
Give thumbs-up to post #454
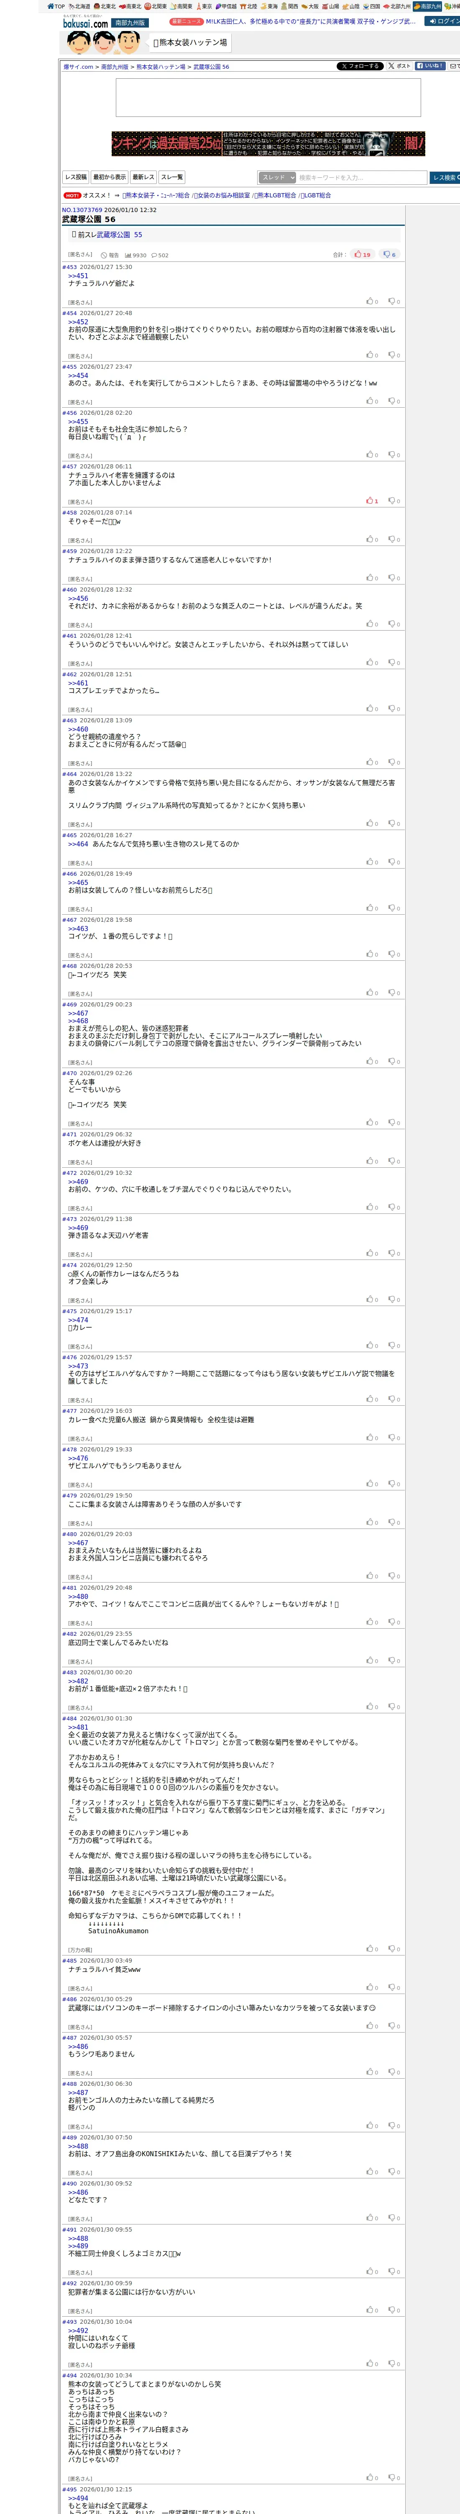tap(371, 355)
